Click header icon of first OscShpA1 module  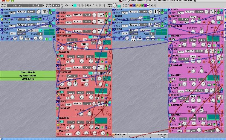pos(58,36)
